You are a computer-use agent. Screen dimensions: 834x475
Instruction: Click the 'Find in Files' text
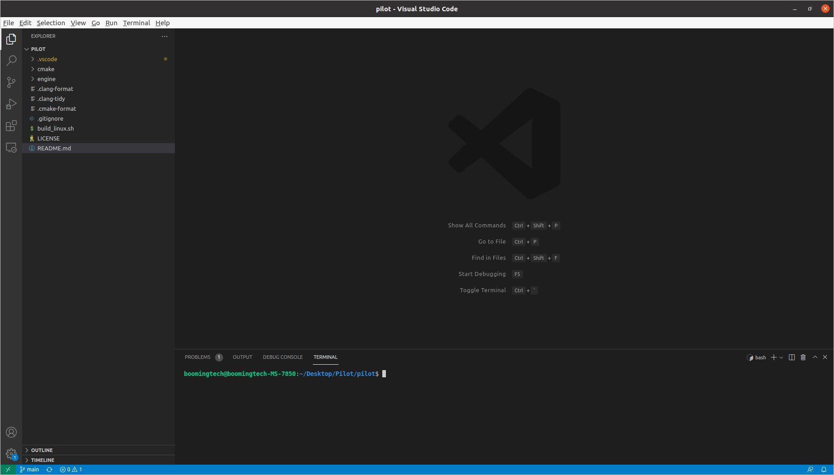[x=489, y=258]
